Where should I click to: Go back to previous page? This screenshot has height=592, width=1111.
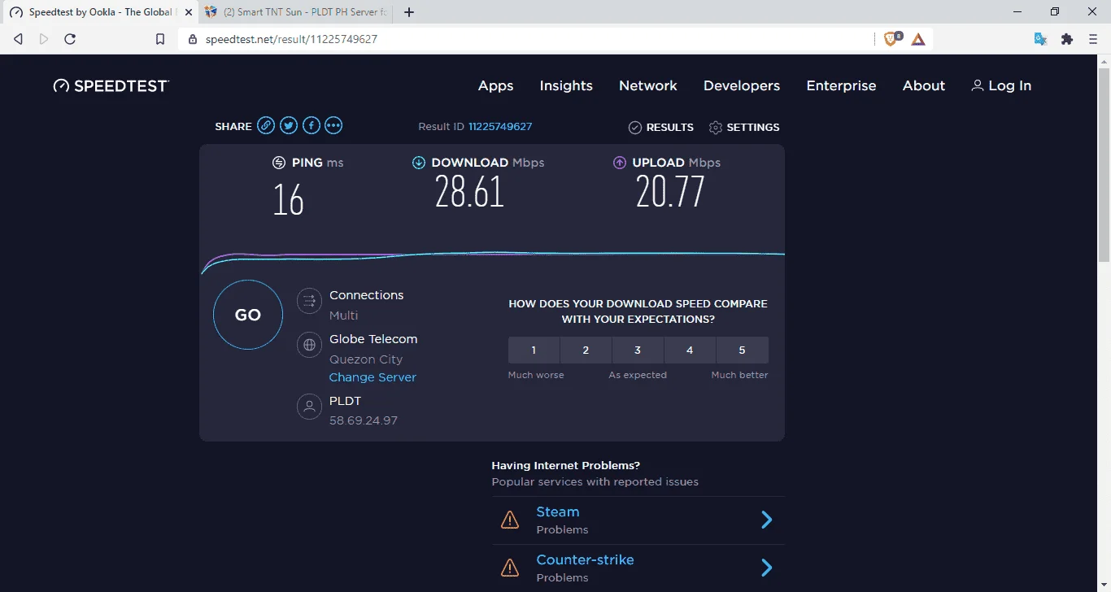click(18, 38)
